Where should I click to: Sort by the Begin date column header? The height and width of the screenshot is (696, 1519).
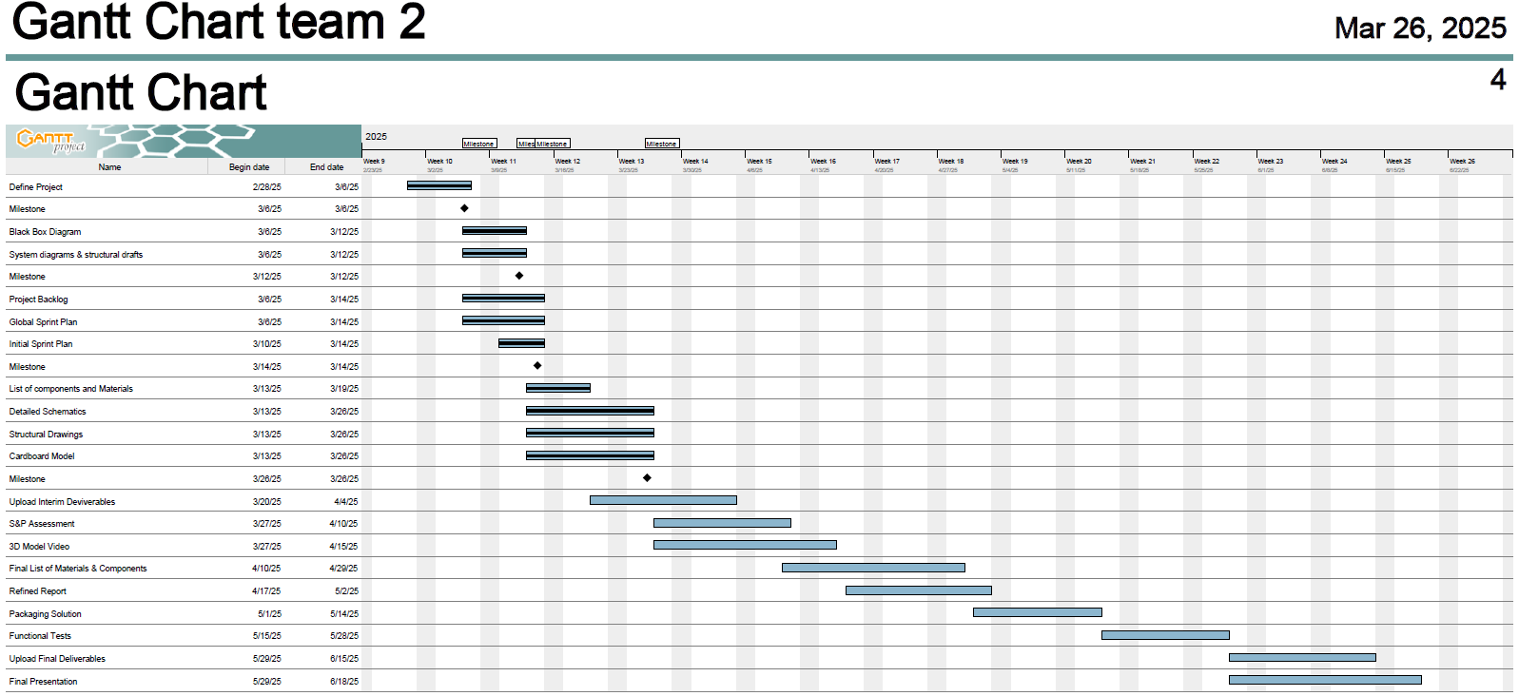[248, 167]
